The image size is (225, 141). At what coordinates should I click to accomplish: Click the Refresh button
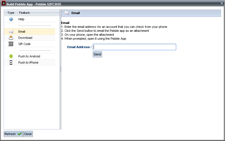tap(13, 134)
